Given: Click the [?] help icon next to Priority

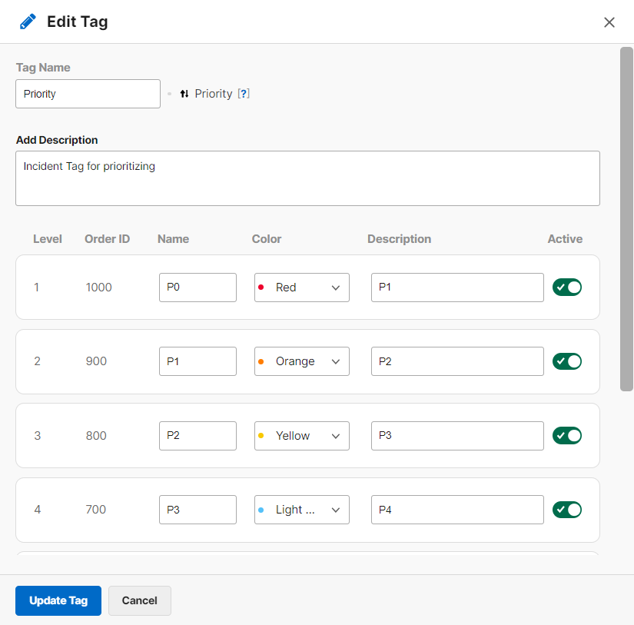Looking at the screenshot, I should pyautogui.click(x=244, y=94).
